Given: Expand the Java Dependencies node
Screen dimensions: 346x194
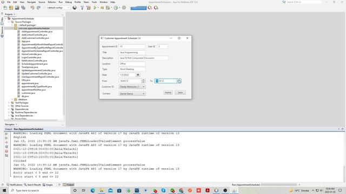Looking at the screenshot, I should coord(9,116).
